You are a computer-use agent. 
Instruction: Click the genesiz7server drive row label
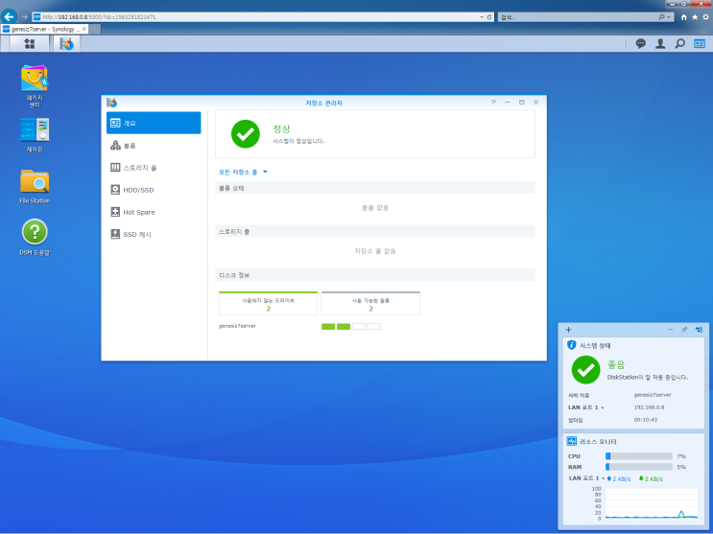(x=237, y=326)
